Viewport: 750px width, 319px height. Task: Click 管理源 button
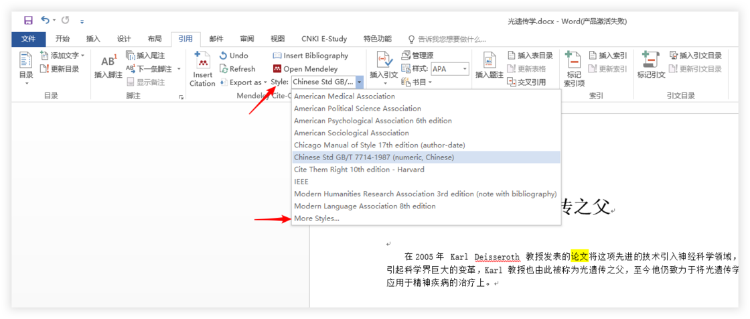(x=418, y=56)
